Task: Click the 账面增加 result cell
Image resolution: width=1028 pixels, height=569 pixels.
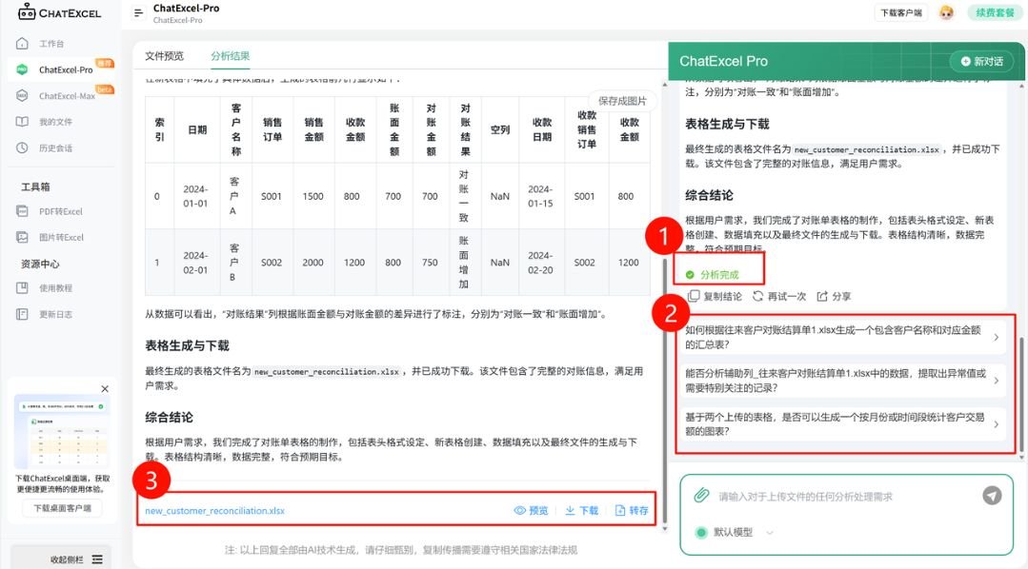Action: coord(464,263)
